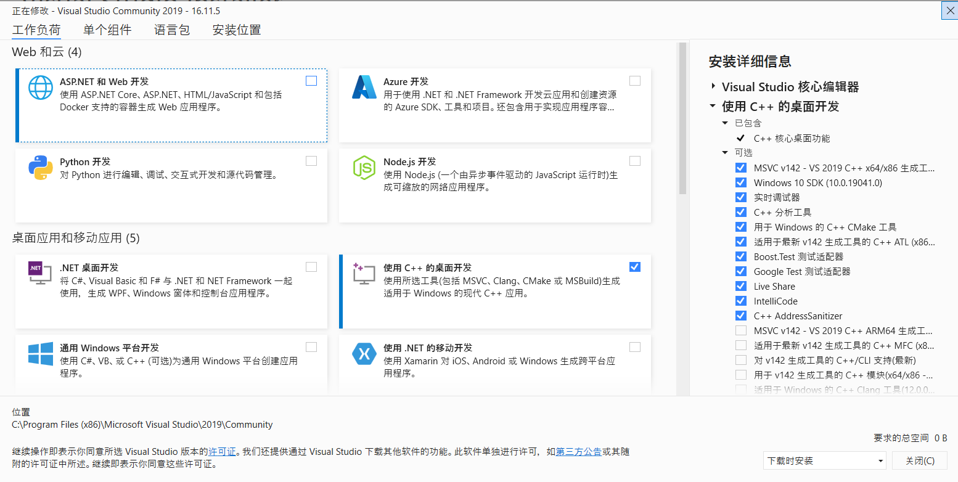
Task: Collapse the 已包含 section
Action: 725,123
